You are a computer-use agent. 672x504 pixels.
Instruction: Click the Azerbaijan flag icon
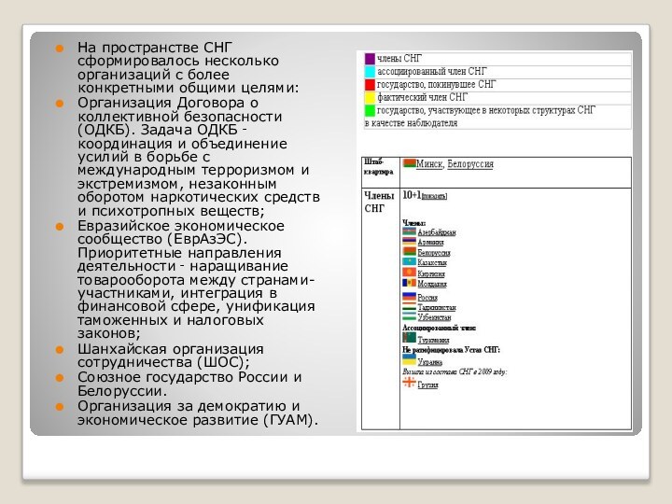point(409,232)
